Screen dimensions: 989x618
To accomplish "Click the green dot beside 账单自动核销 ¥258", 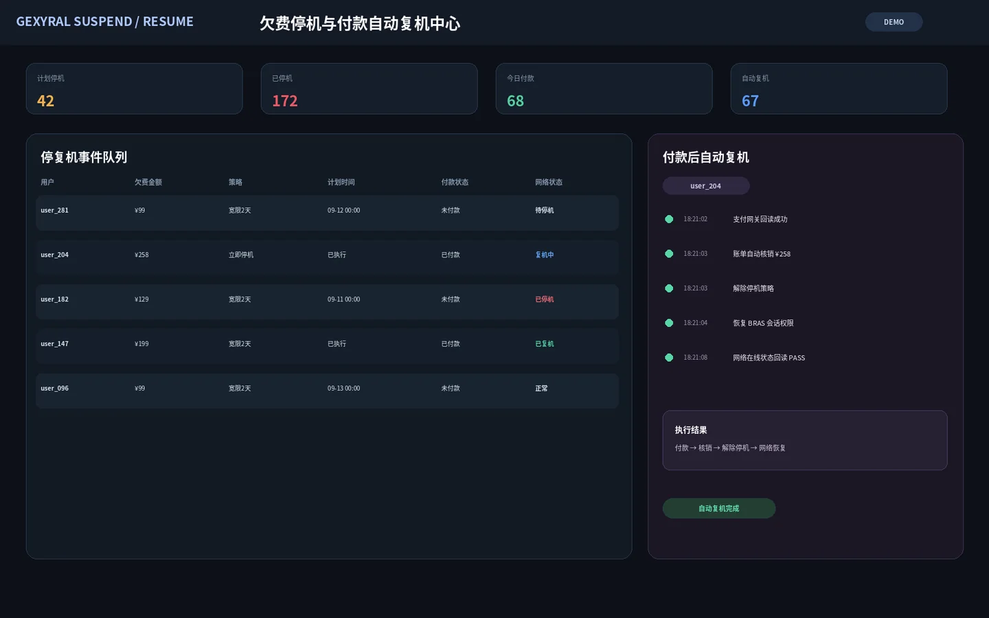I will 669,253.
